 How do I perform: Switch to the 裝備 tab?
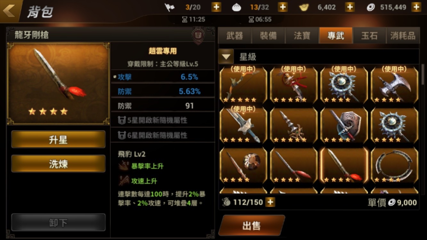(x=268, y=36)
